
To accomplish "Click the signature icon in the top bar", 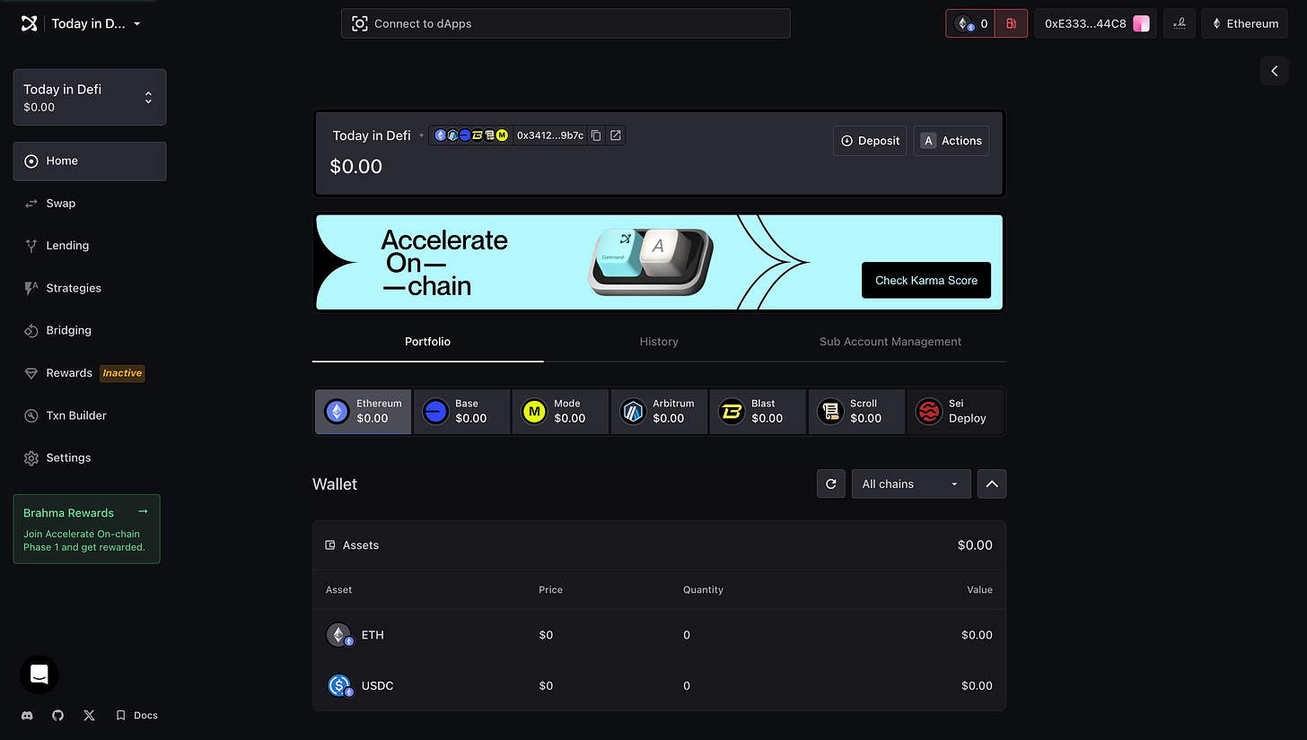I will tap(1180, 23).
